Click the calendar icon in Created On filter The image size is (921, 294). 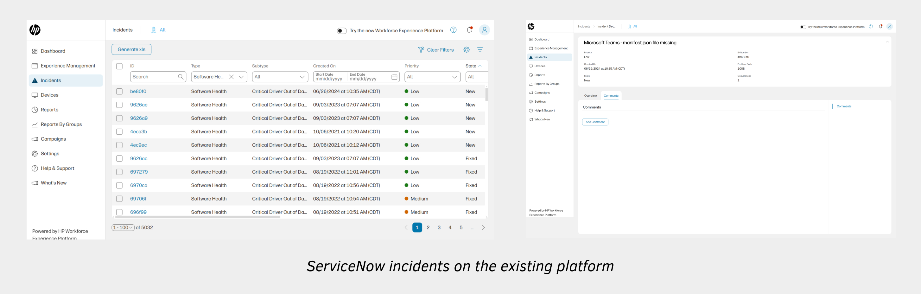click(x=394, y=77)
